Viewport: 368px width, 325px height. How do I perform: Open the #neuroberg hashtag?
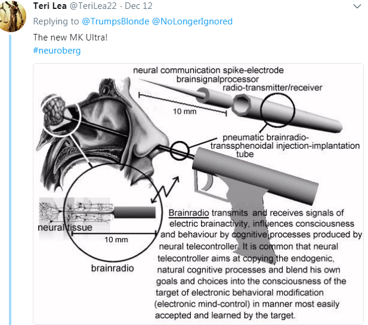click(x=57, y=51)
